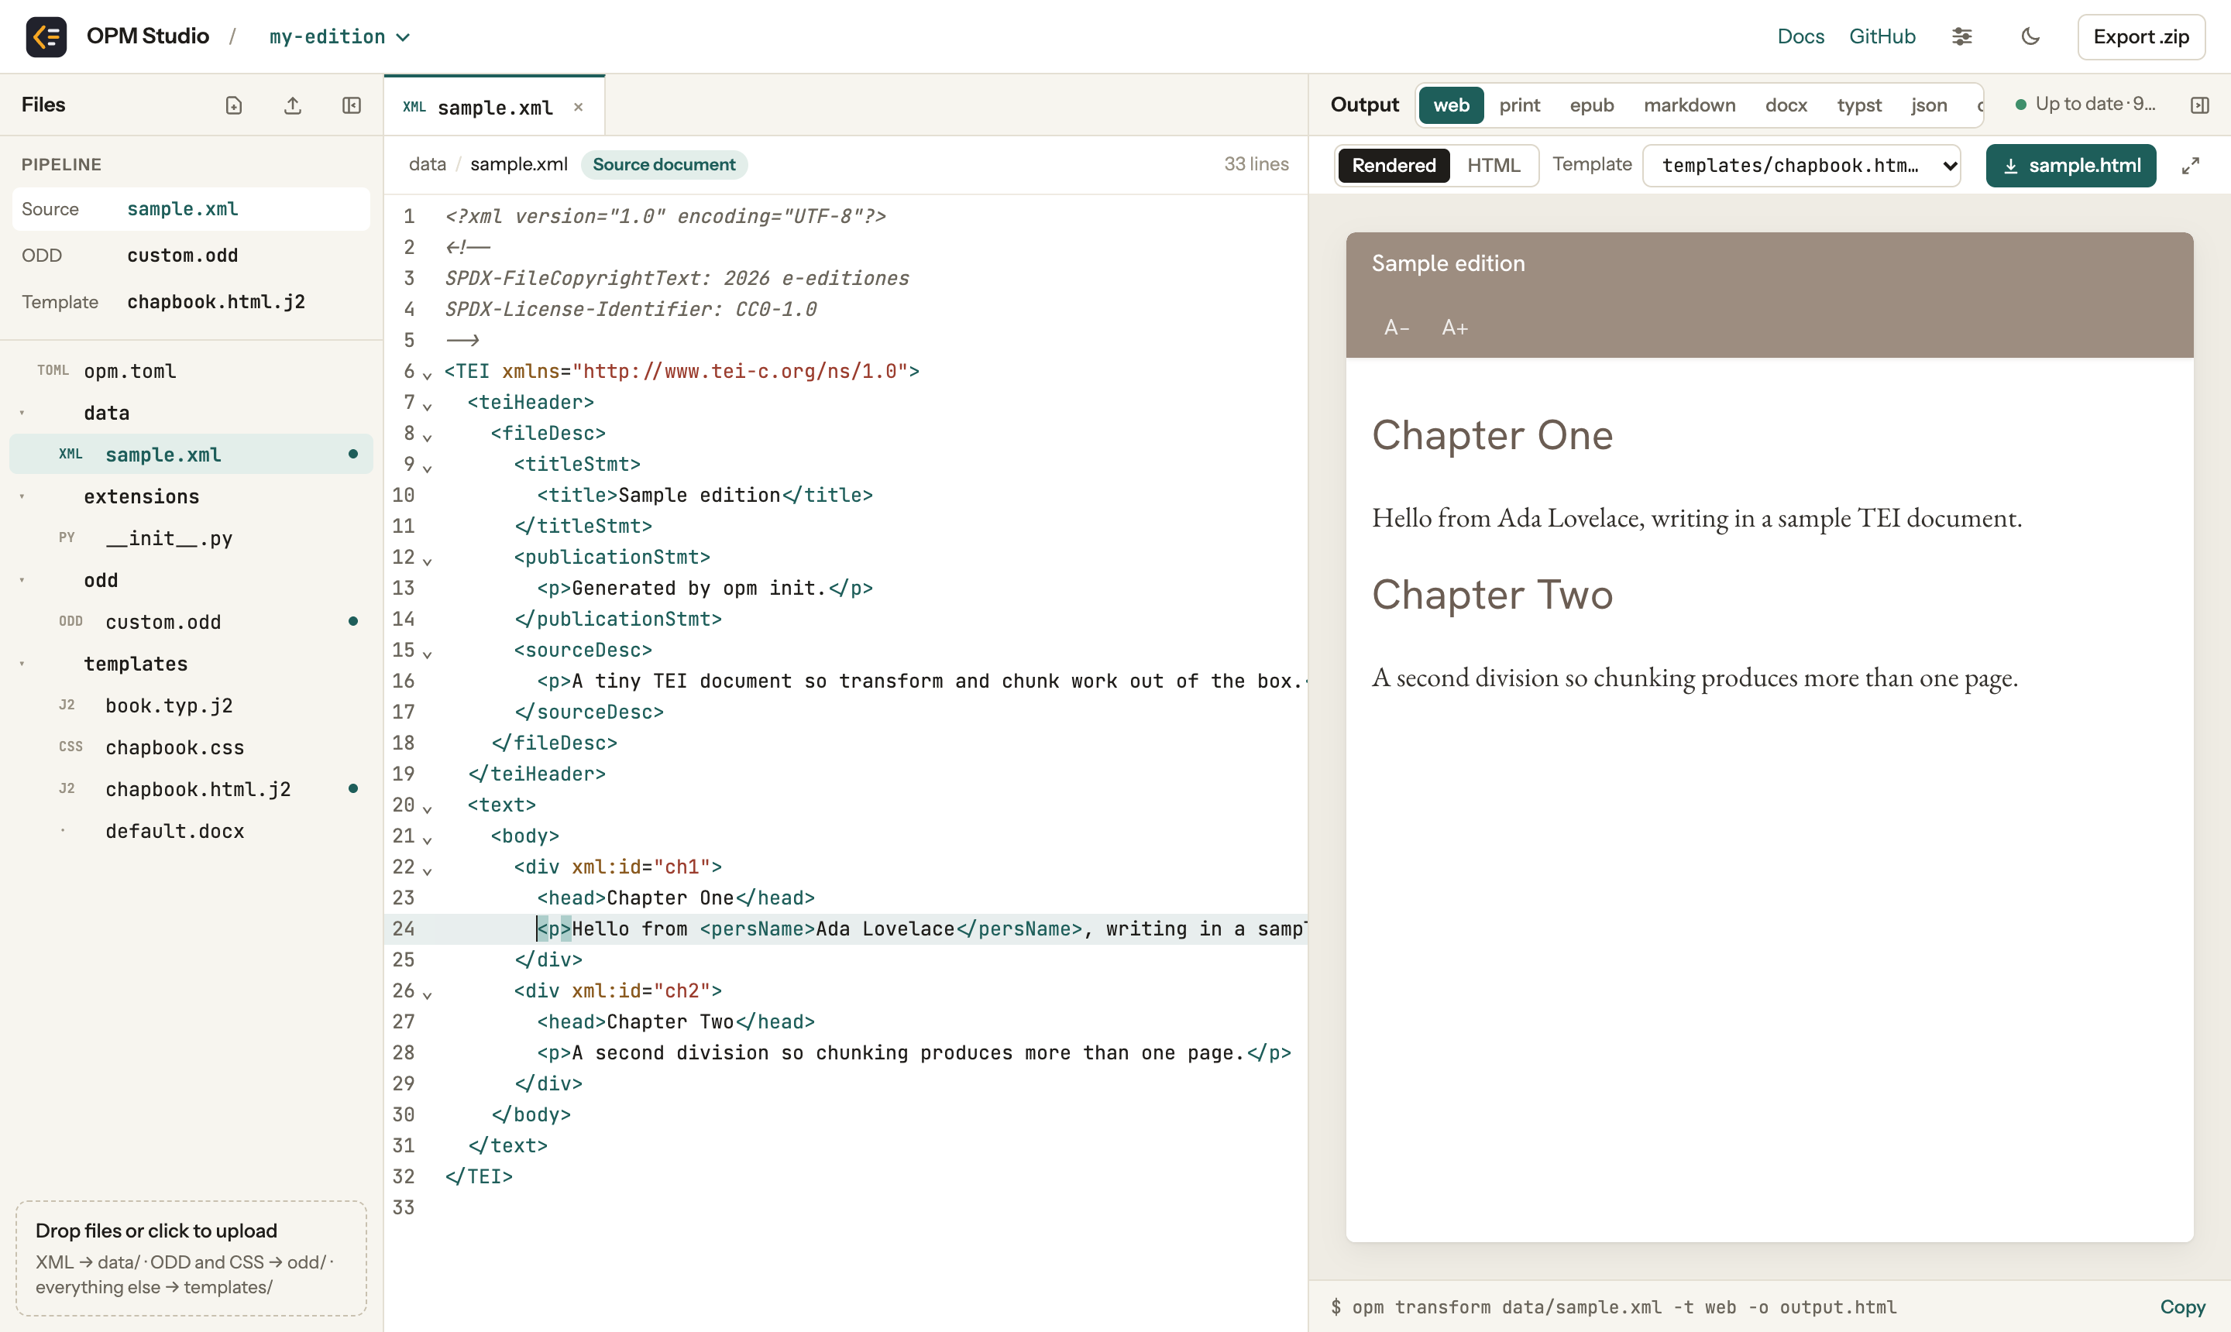The image size is (2231, 1332).
Task: Select the print output tab
Action: (1519, 105)
